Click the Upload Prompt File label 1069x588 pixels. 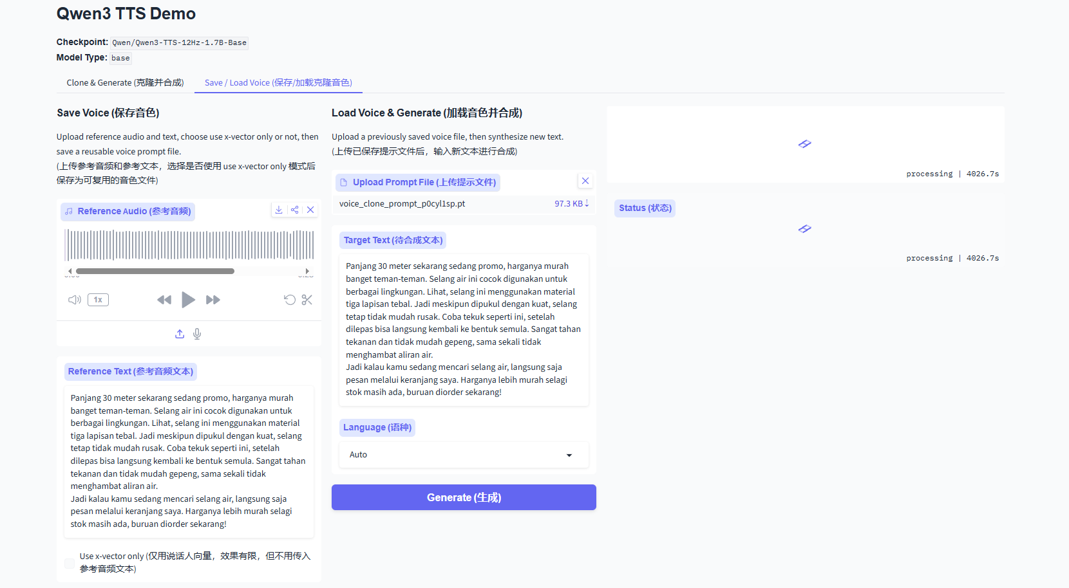(418, 183)
